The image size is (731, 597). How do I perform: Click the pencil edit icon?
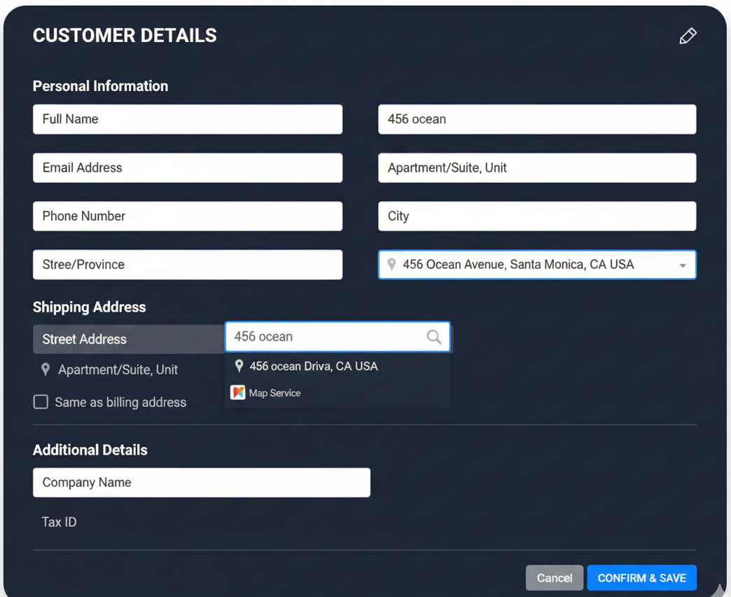click(688, 36)
